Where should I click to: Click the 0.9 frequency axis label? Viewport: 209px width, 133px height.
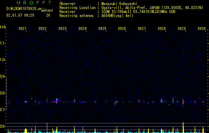pyautogui.click(x=3, y=76)
